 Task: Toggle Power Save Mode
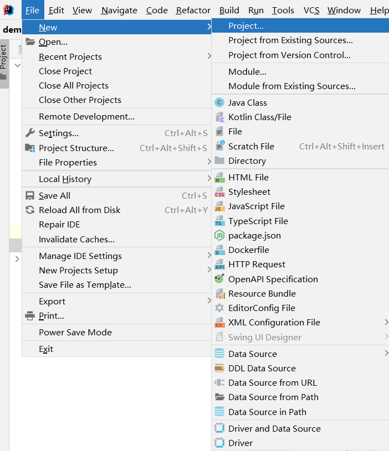(75, 333)
